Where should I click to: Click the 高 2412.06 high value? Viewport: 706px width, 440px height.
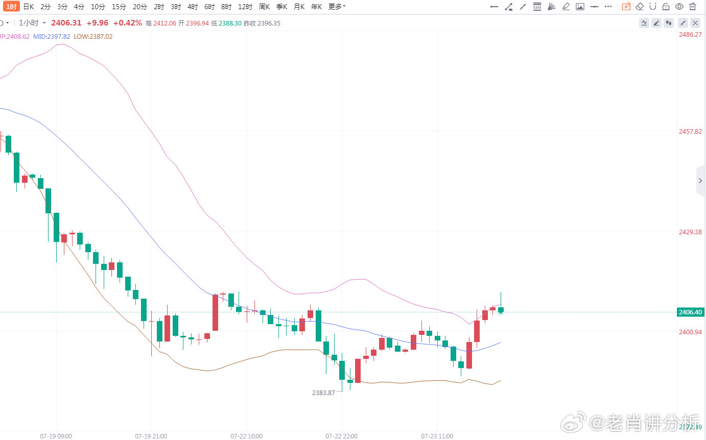[x=161, y=23]
